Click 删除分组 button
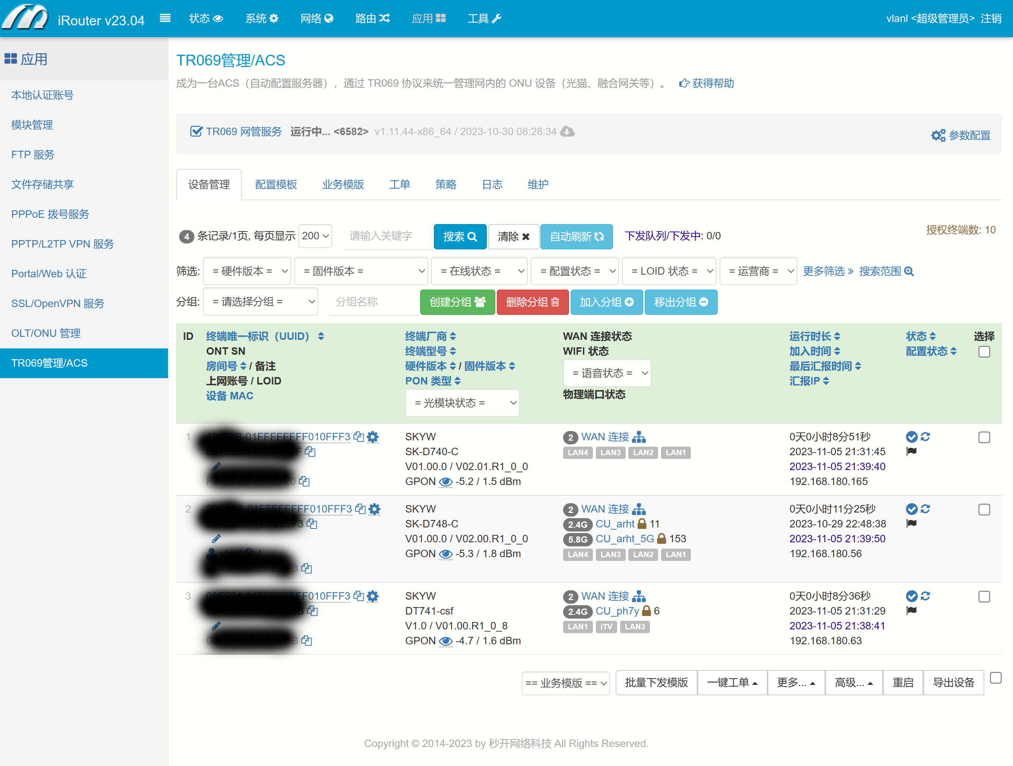This screenshot has width=1013, height=766. [533, 302]
